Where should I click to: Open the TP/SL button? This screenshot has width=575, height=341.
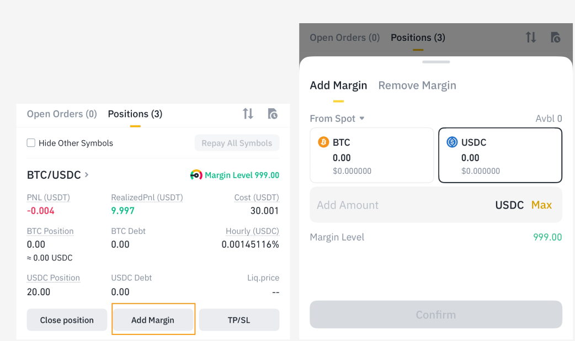tap(239, 320)
